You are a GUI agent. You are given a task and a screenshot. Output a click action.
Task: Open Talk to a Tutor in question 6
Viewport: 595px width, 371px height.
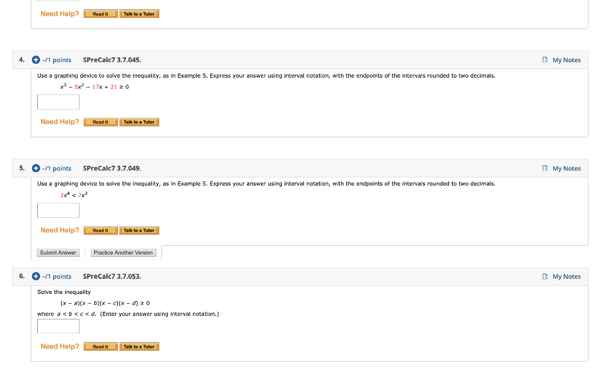tap(139, 347)
